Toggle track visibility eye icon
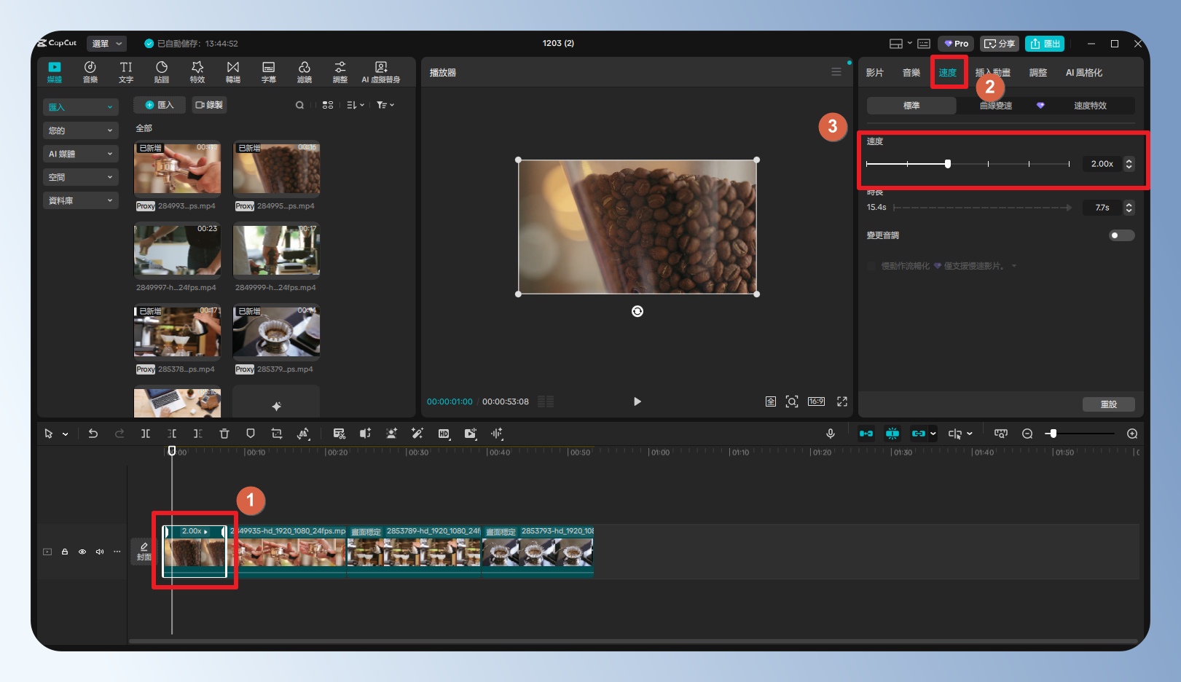The image size is (1181, 682). tap(82, 552)
